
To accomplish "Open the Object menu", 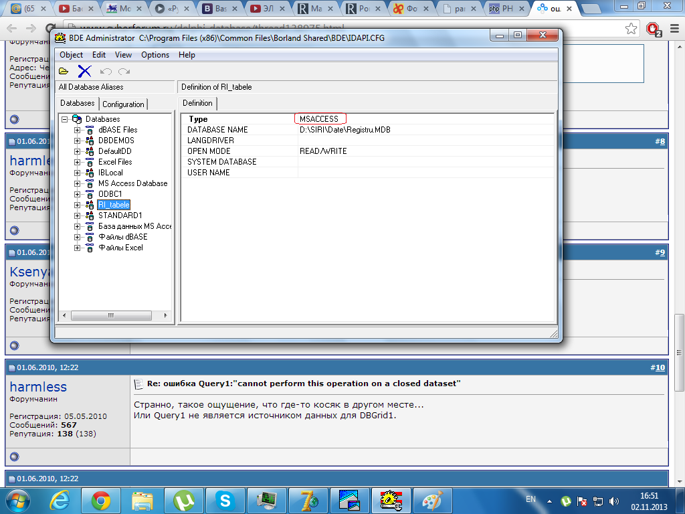I will pos(71,55).
